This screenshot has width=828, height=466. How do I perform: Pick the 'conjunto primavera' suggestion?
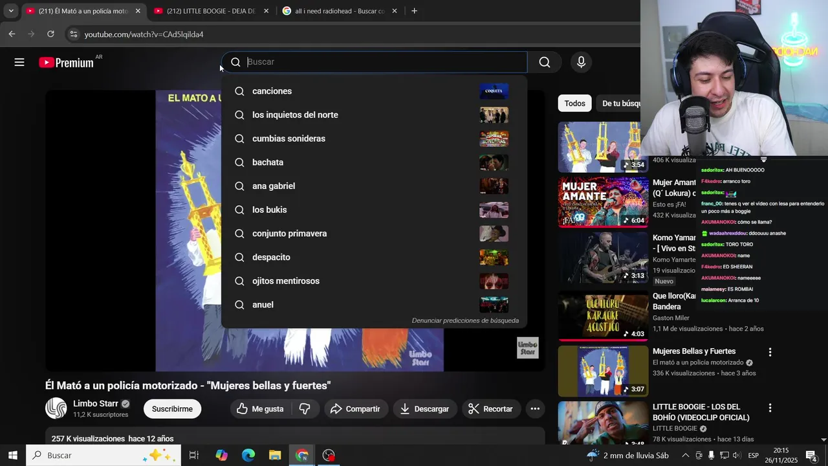coord(374,234)
